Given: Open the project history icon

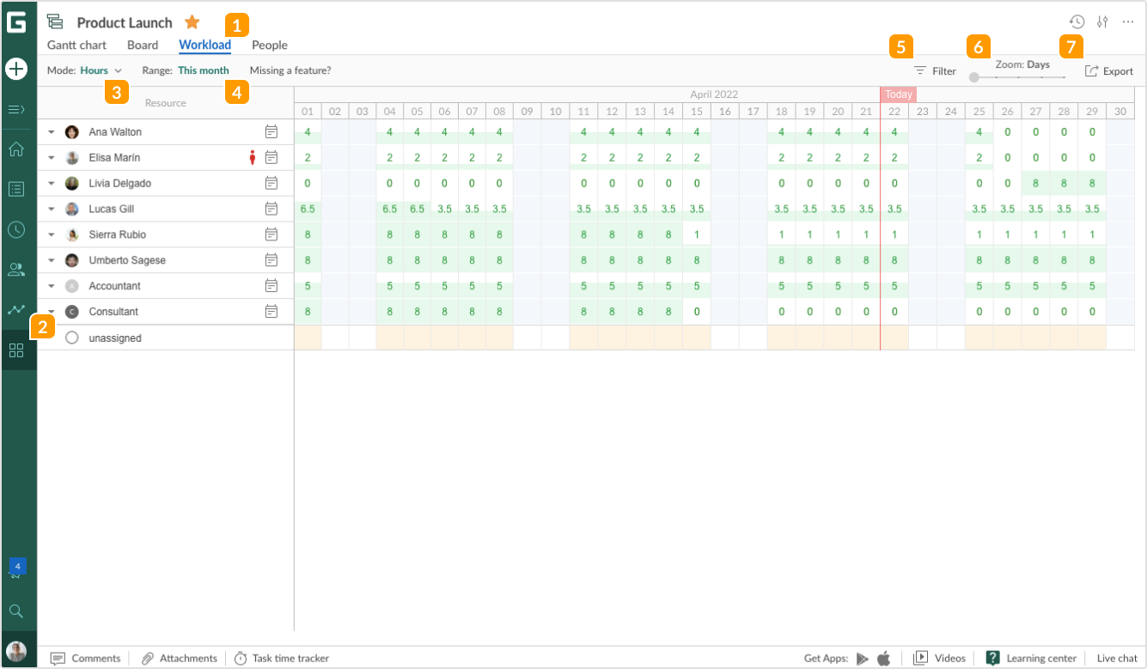Looking at the screenshot, I should (1076, 21).
